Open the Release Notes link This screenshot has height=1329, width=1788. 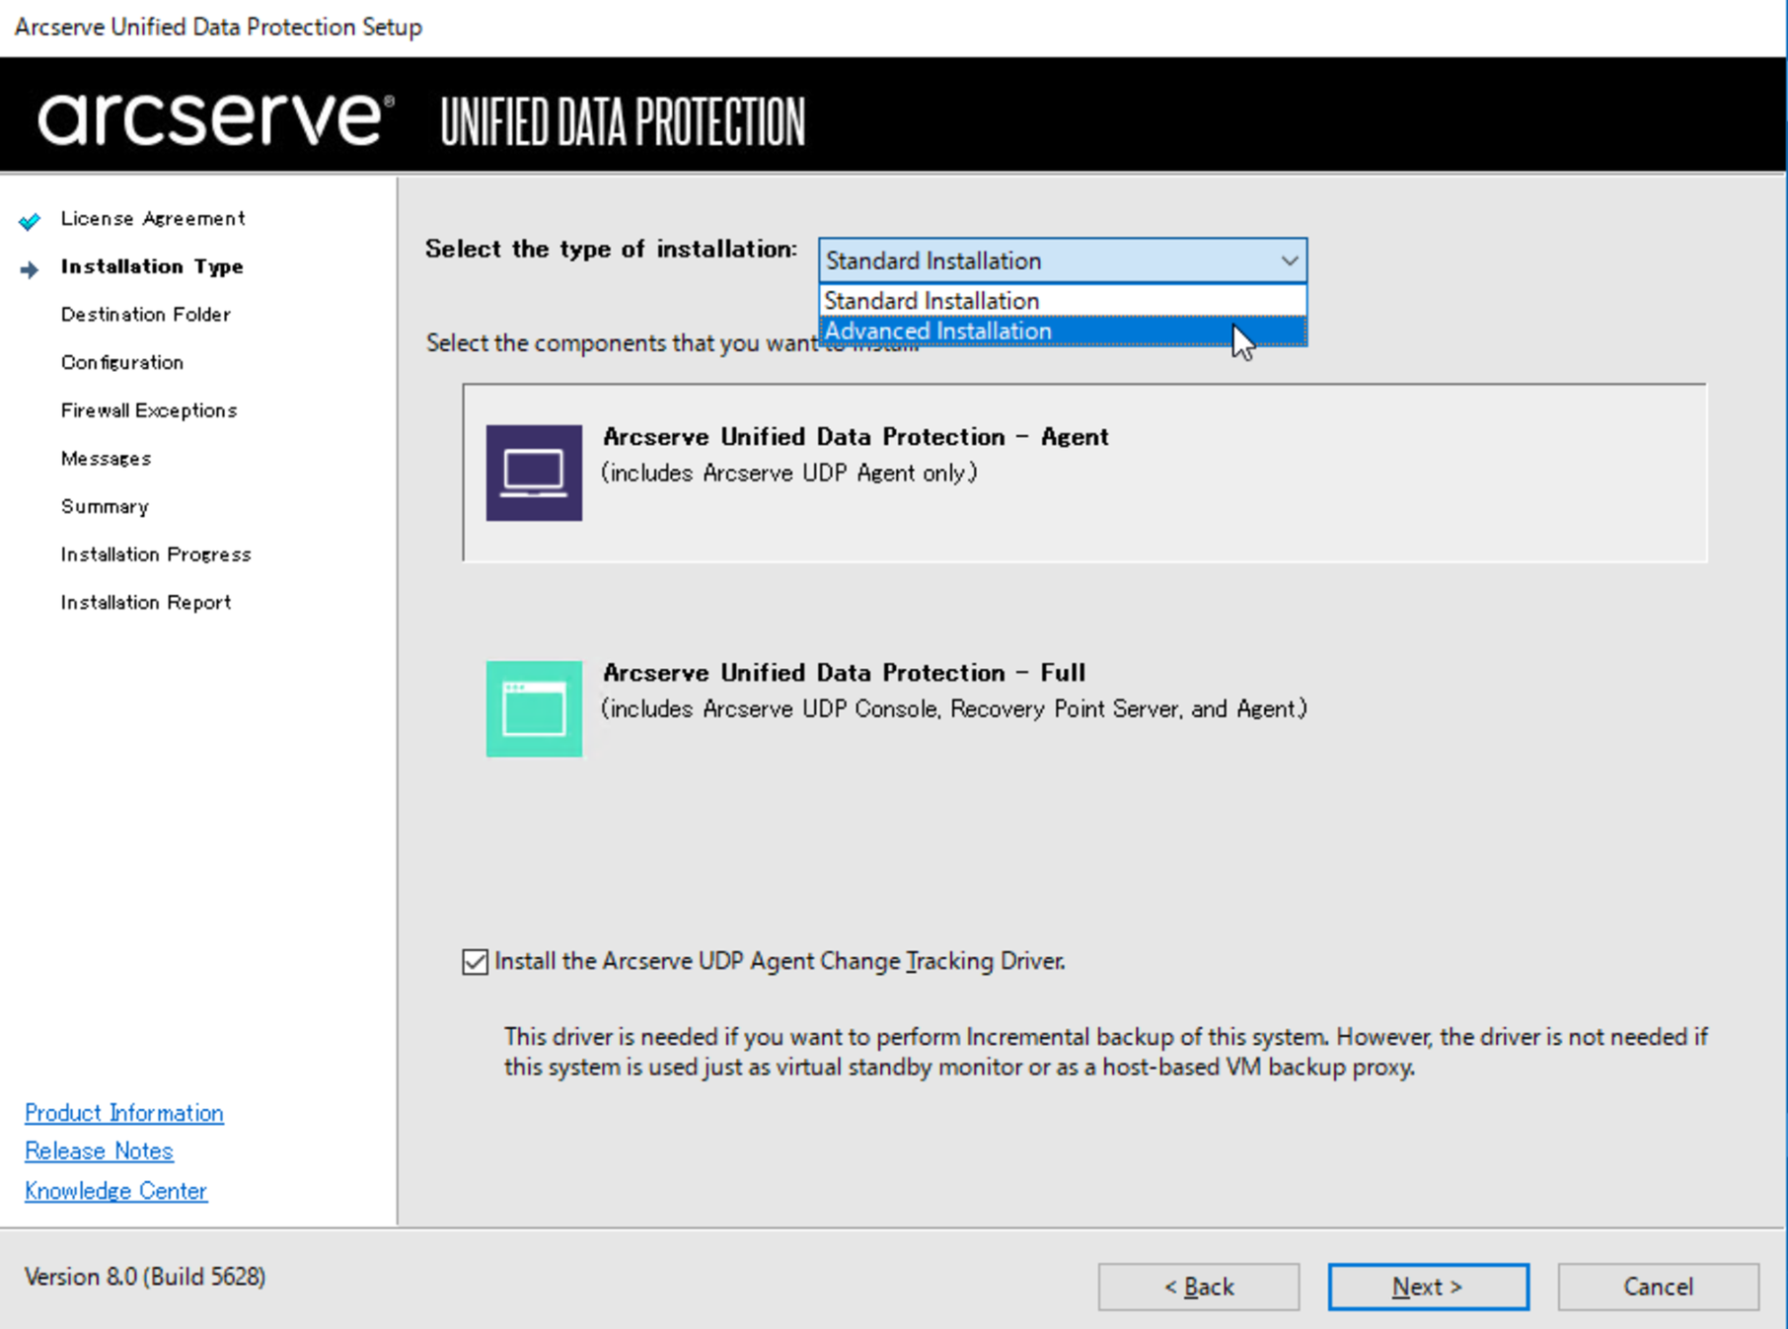pos(99,1151)
